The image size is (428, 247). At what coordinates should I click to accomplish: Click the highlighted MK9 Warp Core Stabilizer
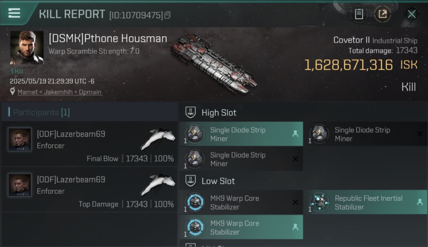241,227
